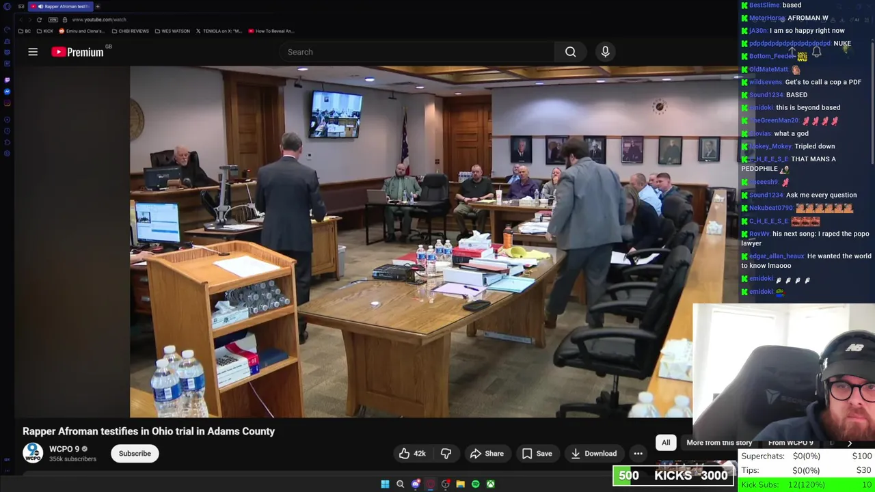This screenshot has height=492, width=875.
Task: Click Sound1234's 'Ask me every question' message
Action: coord(799,195)
